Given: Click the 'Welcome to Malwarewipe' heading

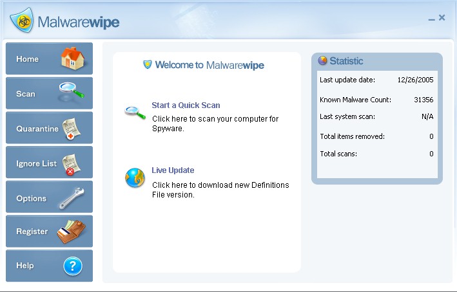Looking at the screenshot, I should coord(209,65).
